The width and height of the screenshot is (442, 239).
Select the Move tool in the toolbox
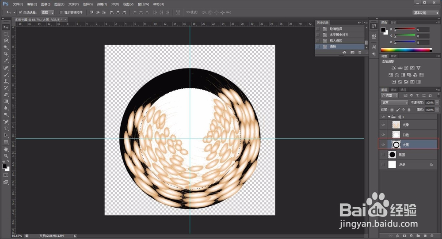click(x=6, y=27)
